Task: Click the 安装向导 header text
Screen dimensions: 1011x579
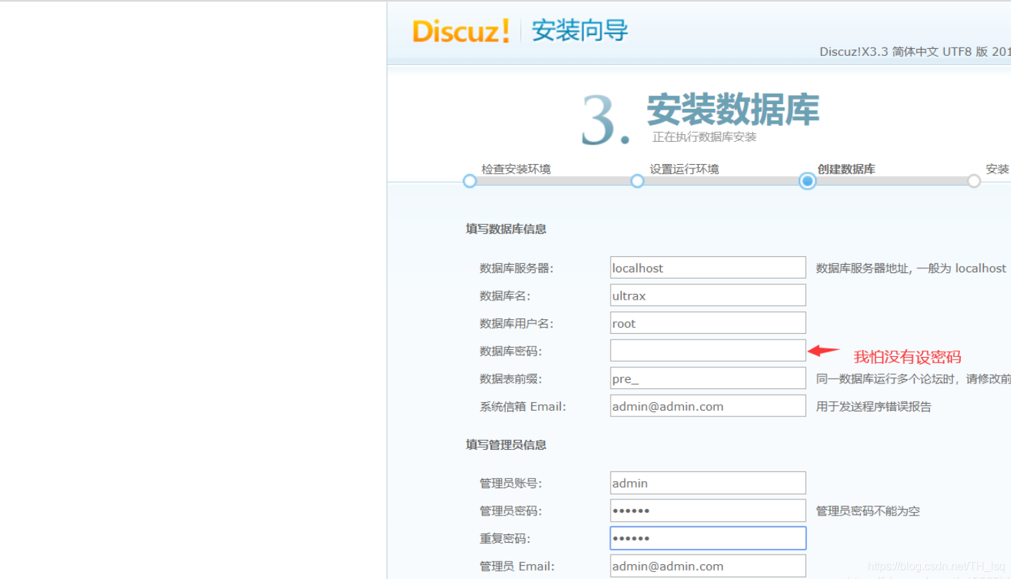Action: 580,31
